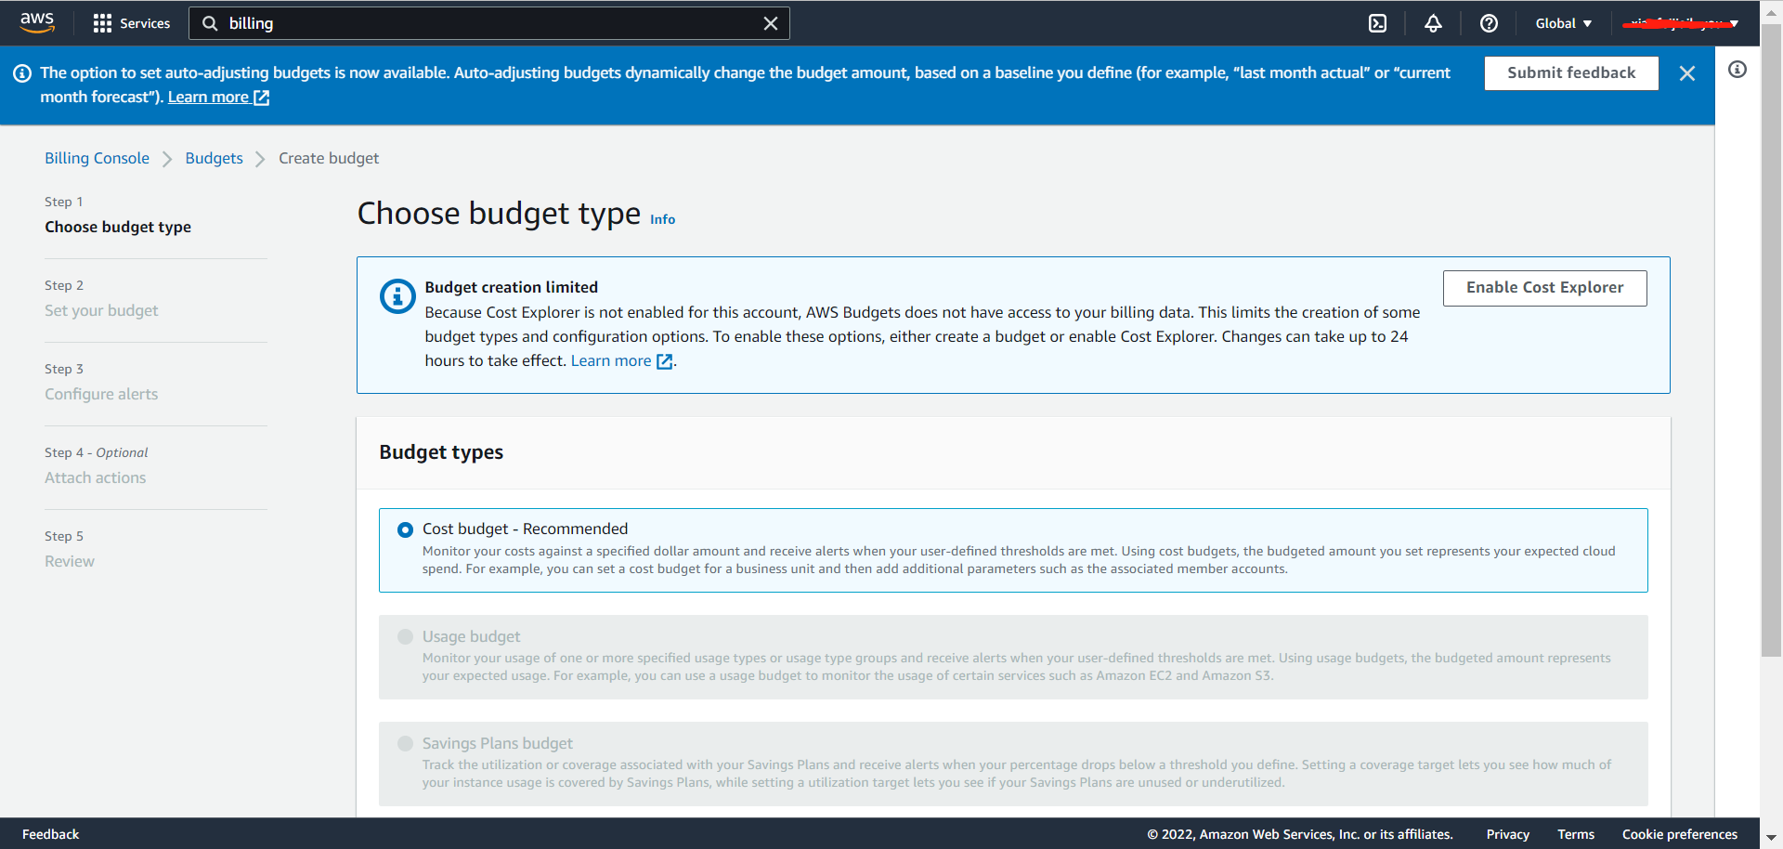Image resolution: width=1783 pixels, height=849 pixels.
Task: Click the info icon in blue banner
Action: (22, 72)
